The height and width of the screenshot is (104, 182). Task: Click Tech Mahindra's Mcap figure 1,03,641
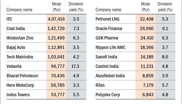tap(56, 57)
